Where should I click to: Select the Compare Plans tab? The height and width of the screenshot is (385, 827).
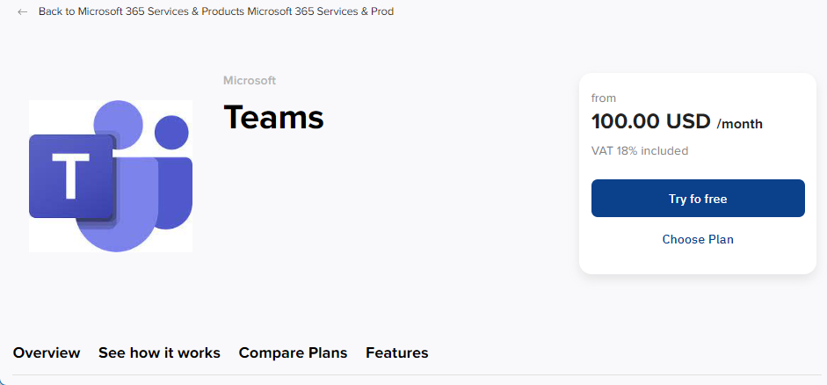pyautogui.click(x=293, y=352)
